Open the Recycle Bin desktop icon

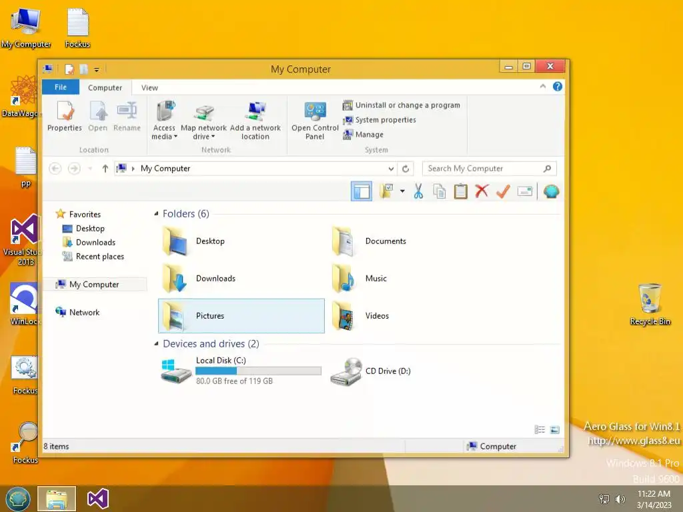650,304
